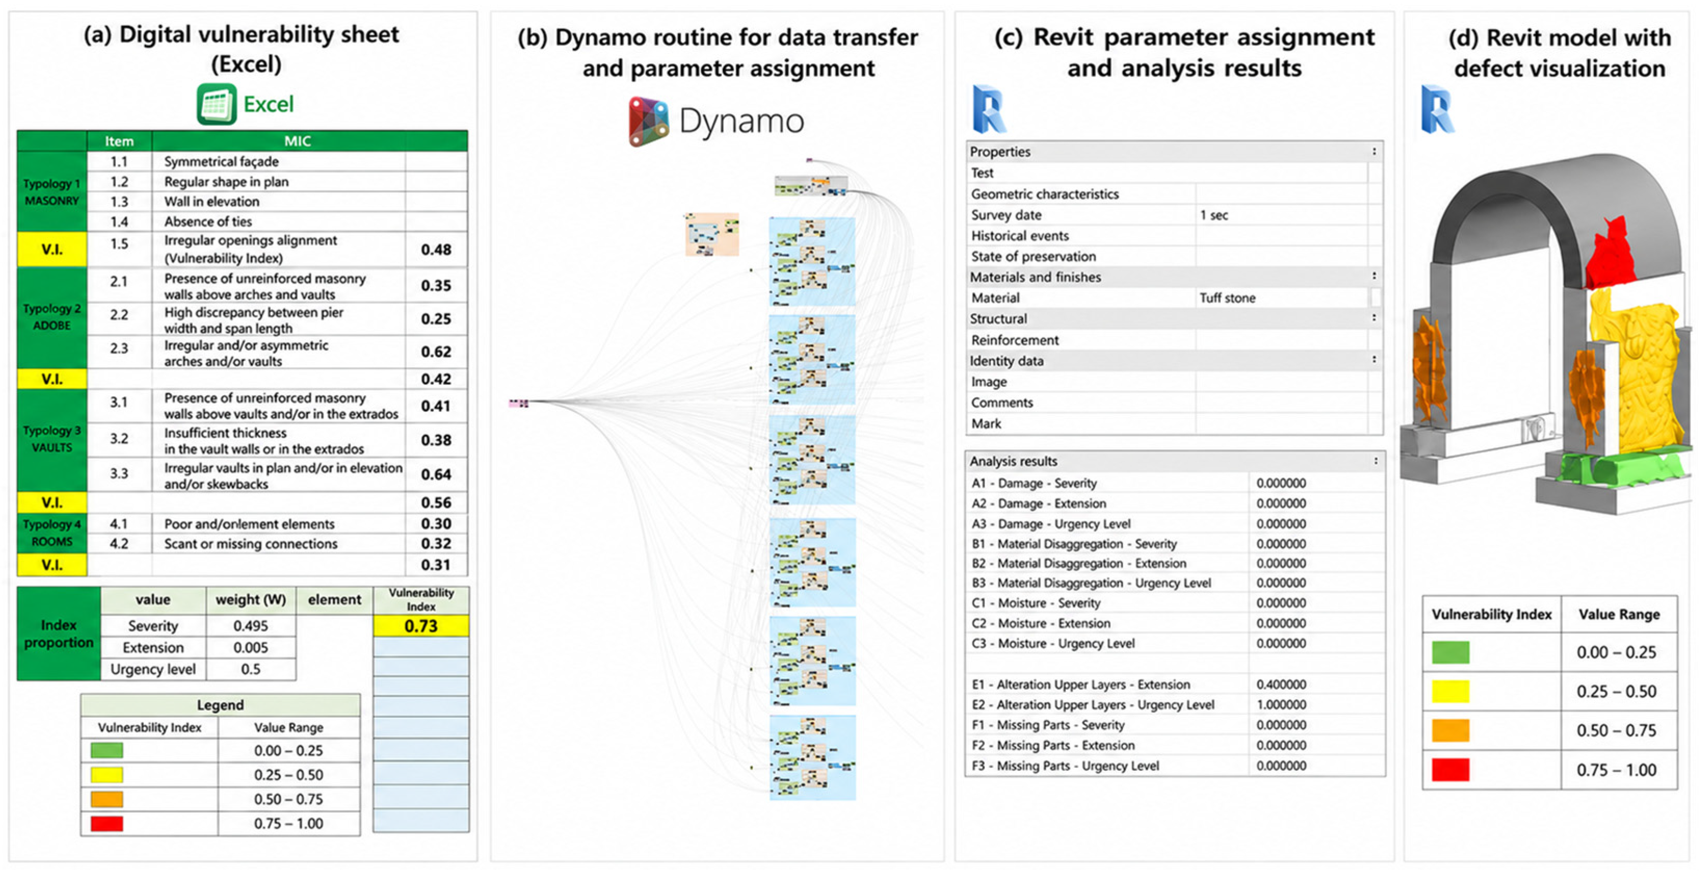Click the orange swatch in the Revit legend

(1450, 731)
